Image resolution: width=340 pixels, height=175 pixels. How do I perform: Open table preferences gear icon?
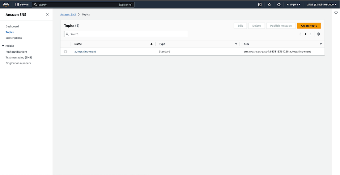[x=318, y=34]
